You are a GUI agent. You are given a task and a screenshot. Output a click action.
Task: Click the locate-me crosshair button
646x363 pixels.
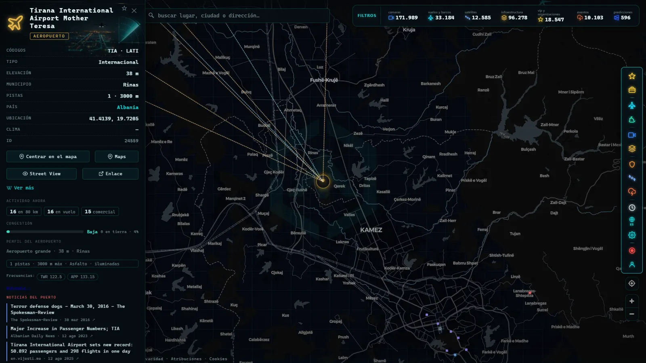click(632, 284)
